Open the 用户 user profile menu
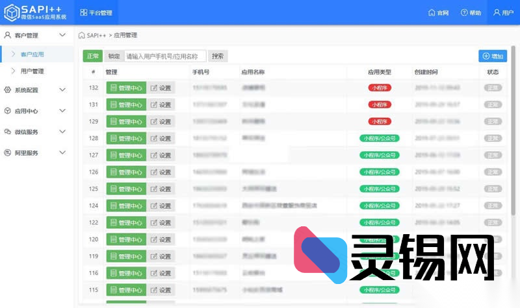The image size is (520, 308). click(497, 13)
